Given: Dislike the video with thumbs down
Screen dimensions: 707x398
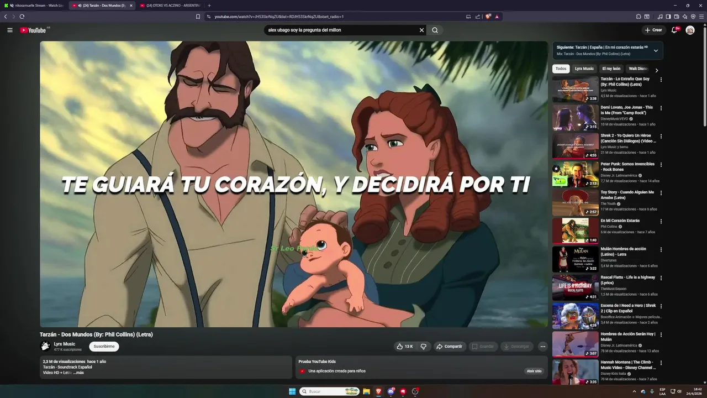Looking at the screenshot, I should tap(424, 347).
